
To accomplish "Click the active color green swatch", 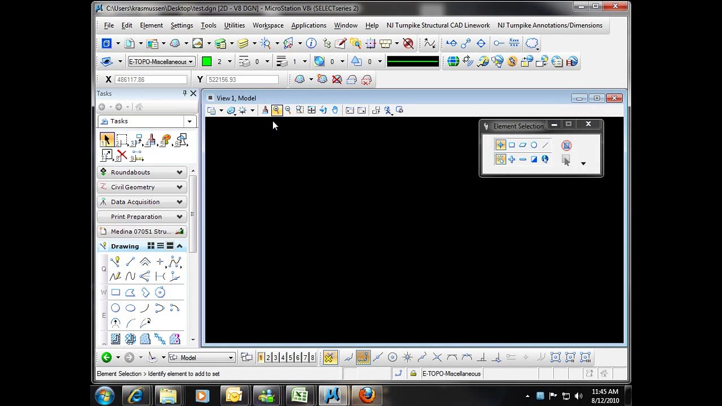I will coord(206,61).
